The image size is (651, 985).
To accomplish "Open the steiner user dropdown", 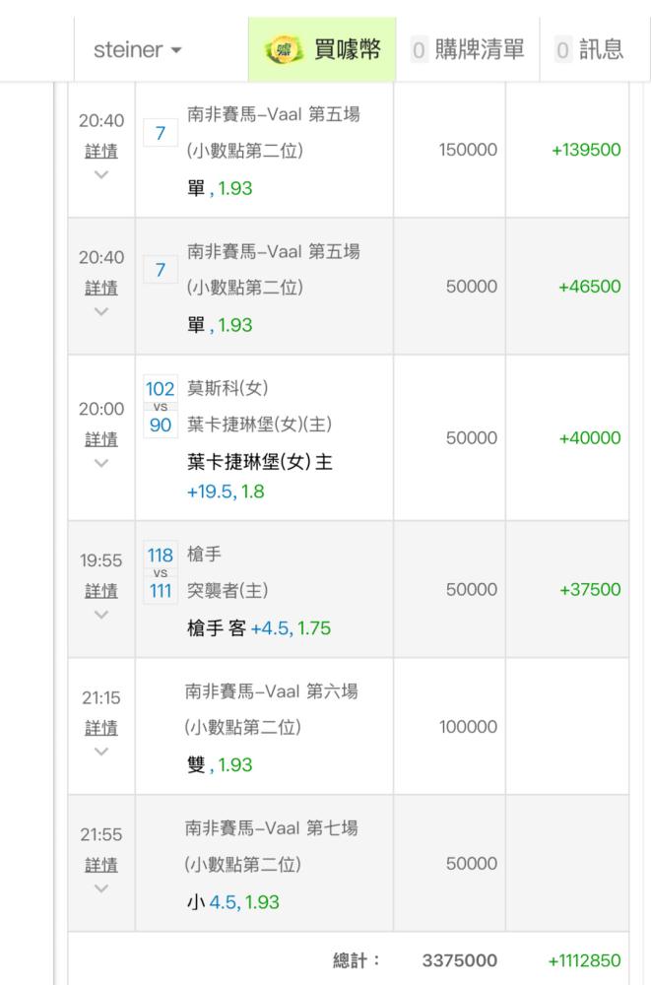I will pyautogui.click(x=138, y=50).
